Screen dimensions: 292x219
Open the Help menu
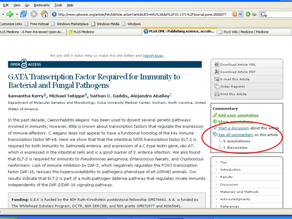pos(70,5)
